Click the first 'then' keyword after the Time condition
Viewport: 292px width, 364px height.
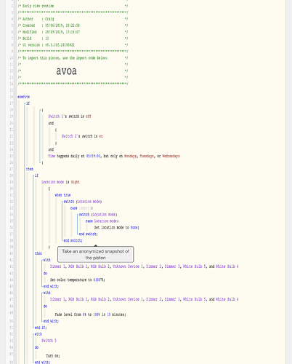click(30, 169)
